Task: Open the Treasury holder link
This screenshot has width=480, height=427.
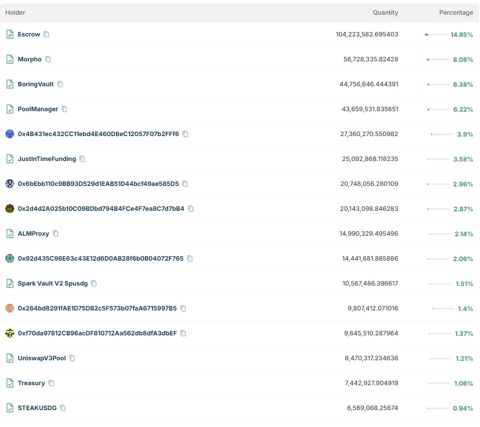Action: pos(31,383)
